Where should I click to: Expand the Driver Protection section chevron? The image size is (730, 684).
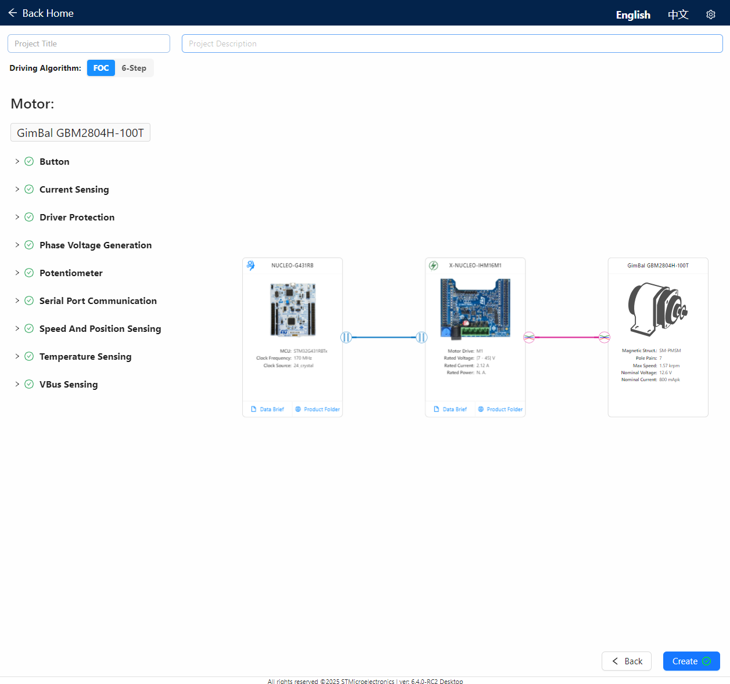17,217
